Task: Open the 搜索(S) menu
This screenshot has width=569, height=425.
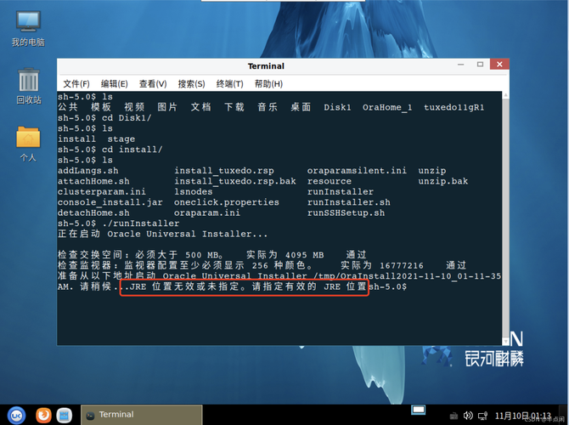Action: click(x=191, y=83)
